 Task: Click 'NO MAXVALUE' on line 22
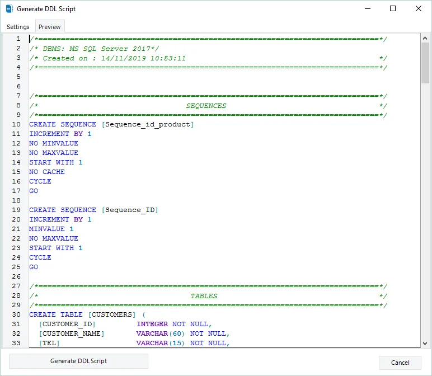click(54, 238)
